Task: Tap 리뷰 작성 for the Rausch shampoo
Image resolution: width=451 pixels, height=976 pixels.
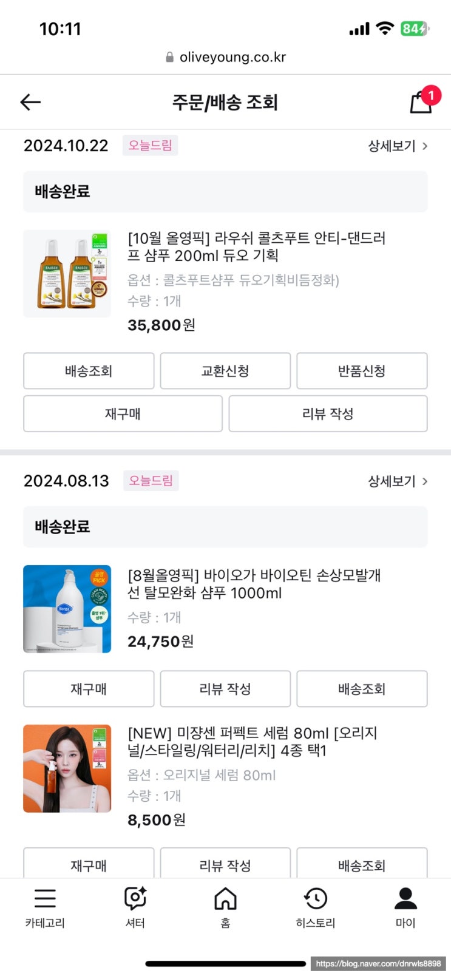Action: point(328,414)
